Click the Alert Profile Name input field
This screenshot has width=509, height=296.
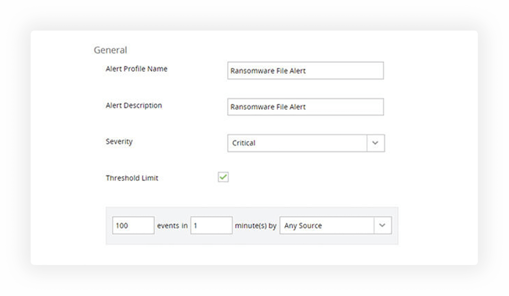coord(305,71)
